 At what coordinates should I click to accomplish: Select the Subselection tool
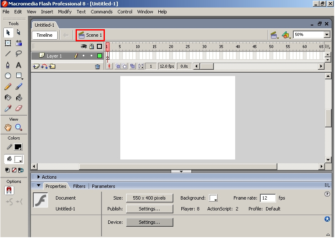[x=19, y=33]
